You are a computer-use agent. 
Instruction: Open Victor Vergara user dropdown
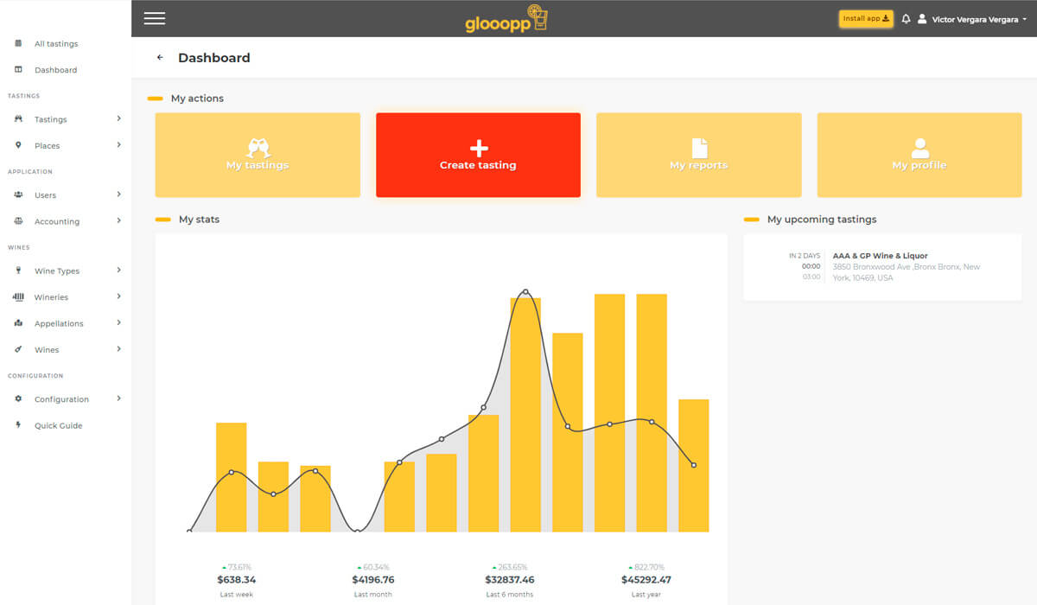973,19
